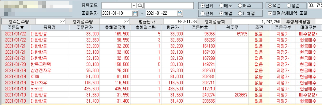Screen dimensions: 322x105
Task: Click the 주문단가 column header
Action: pyautogui.click(x=84, y=28)
